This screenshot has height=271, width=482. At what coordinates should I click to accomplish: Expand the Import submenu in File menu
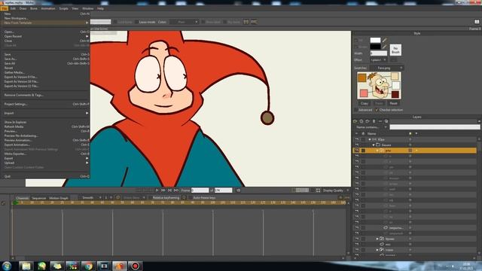pyautogui.click(x=45, y=113)
